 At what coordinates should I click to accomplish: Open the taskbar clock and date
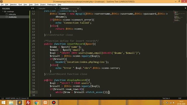point(181,103)
